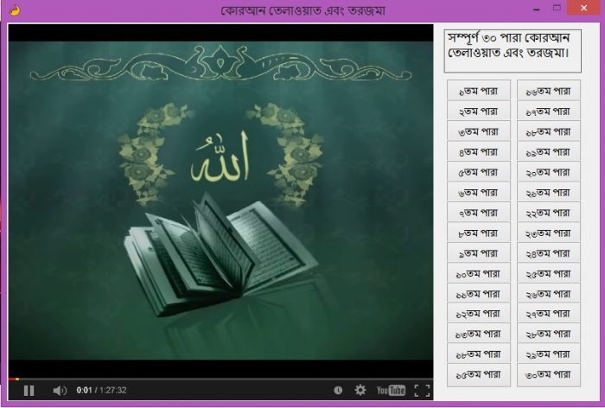Load the ২৯তম পারা video

[x=549, y=354]
